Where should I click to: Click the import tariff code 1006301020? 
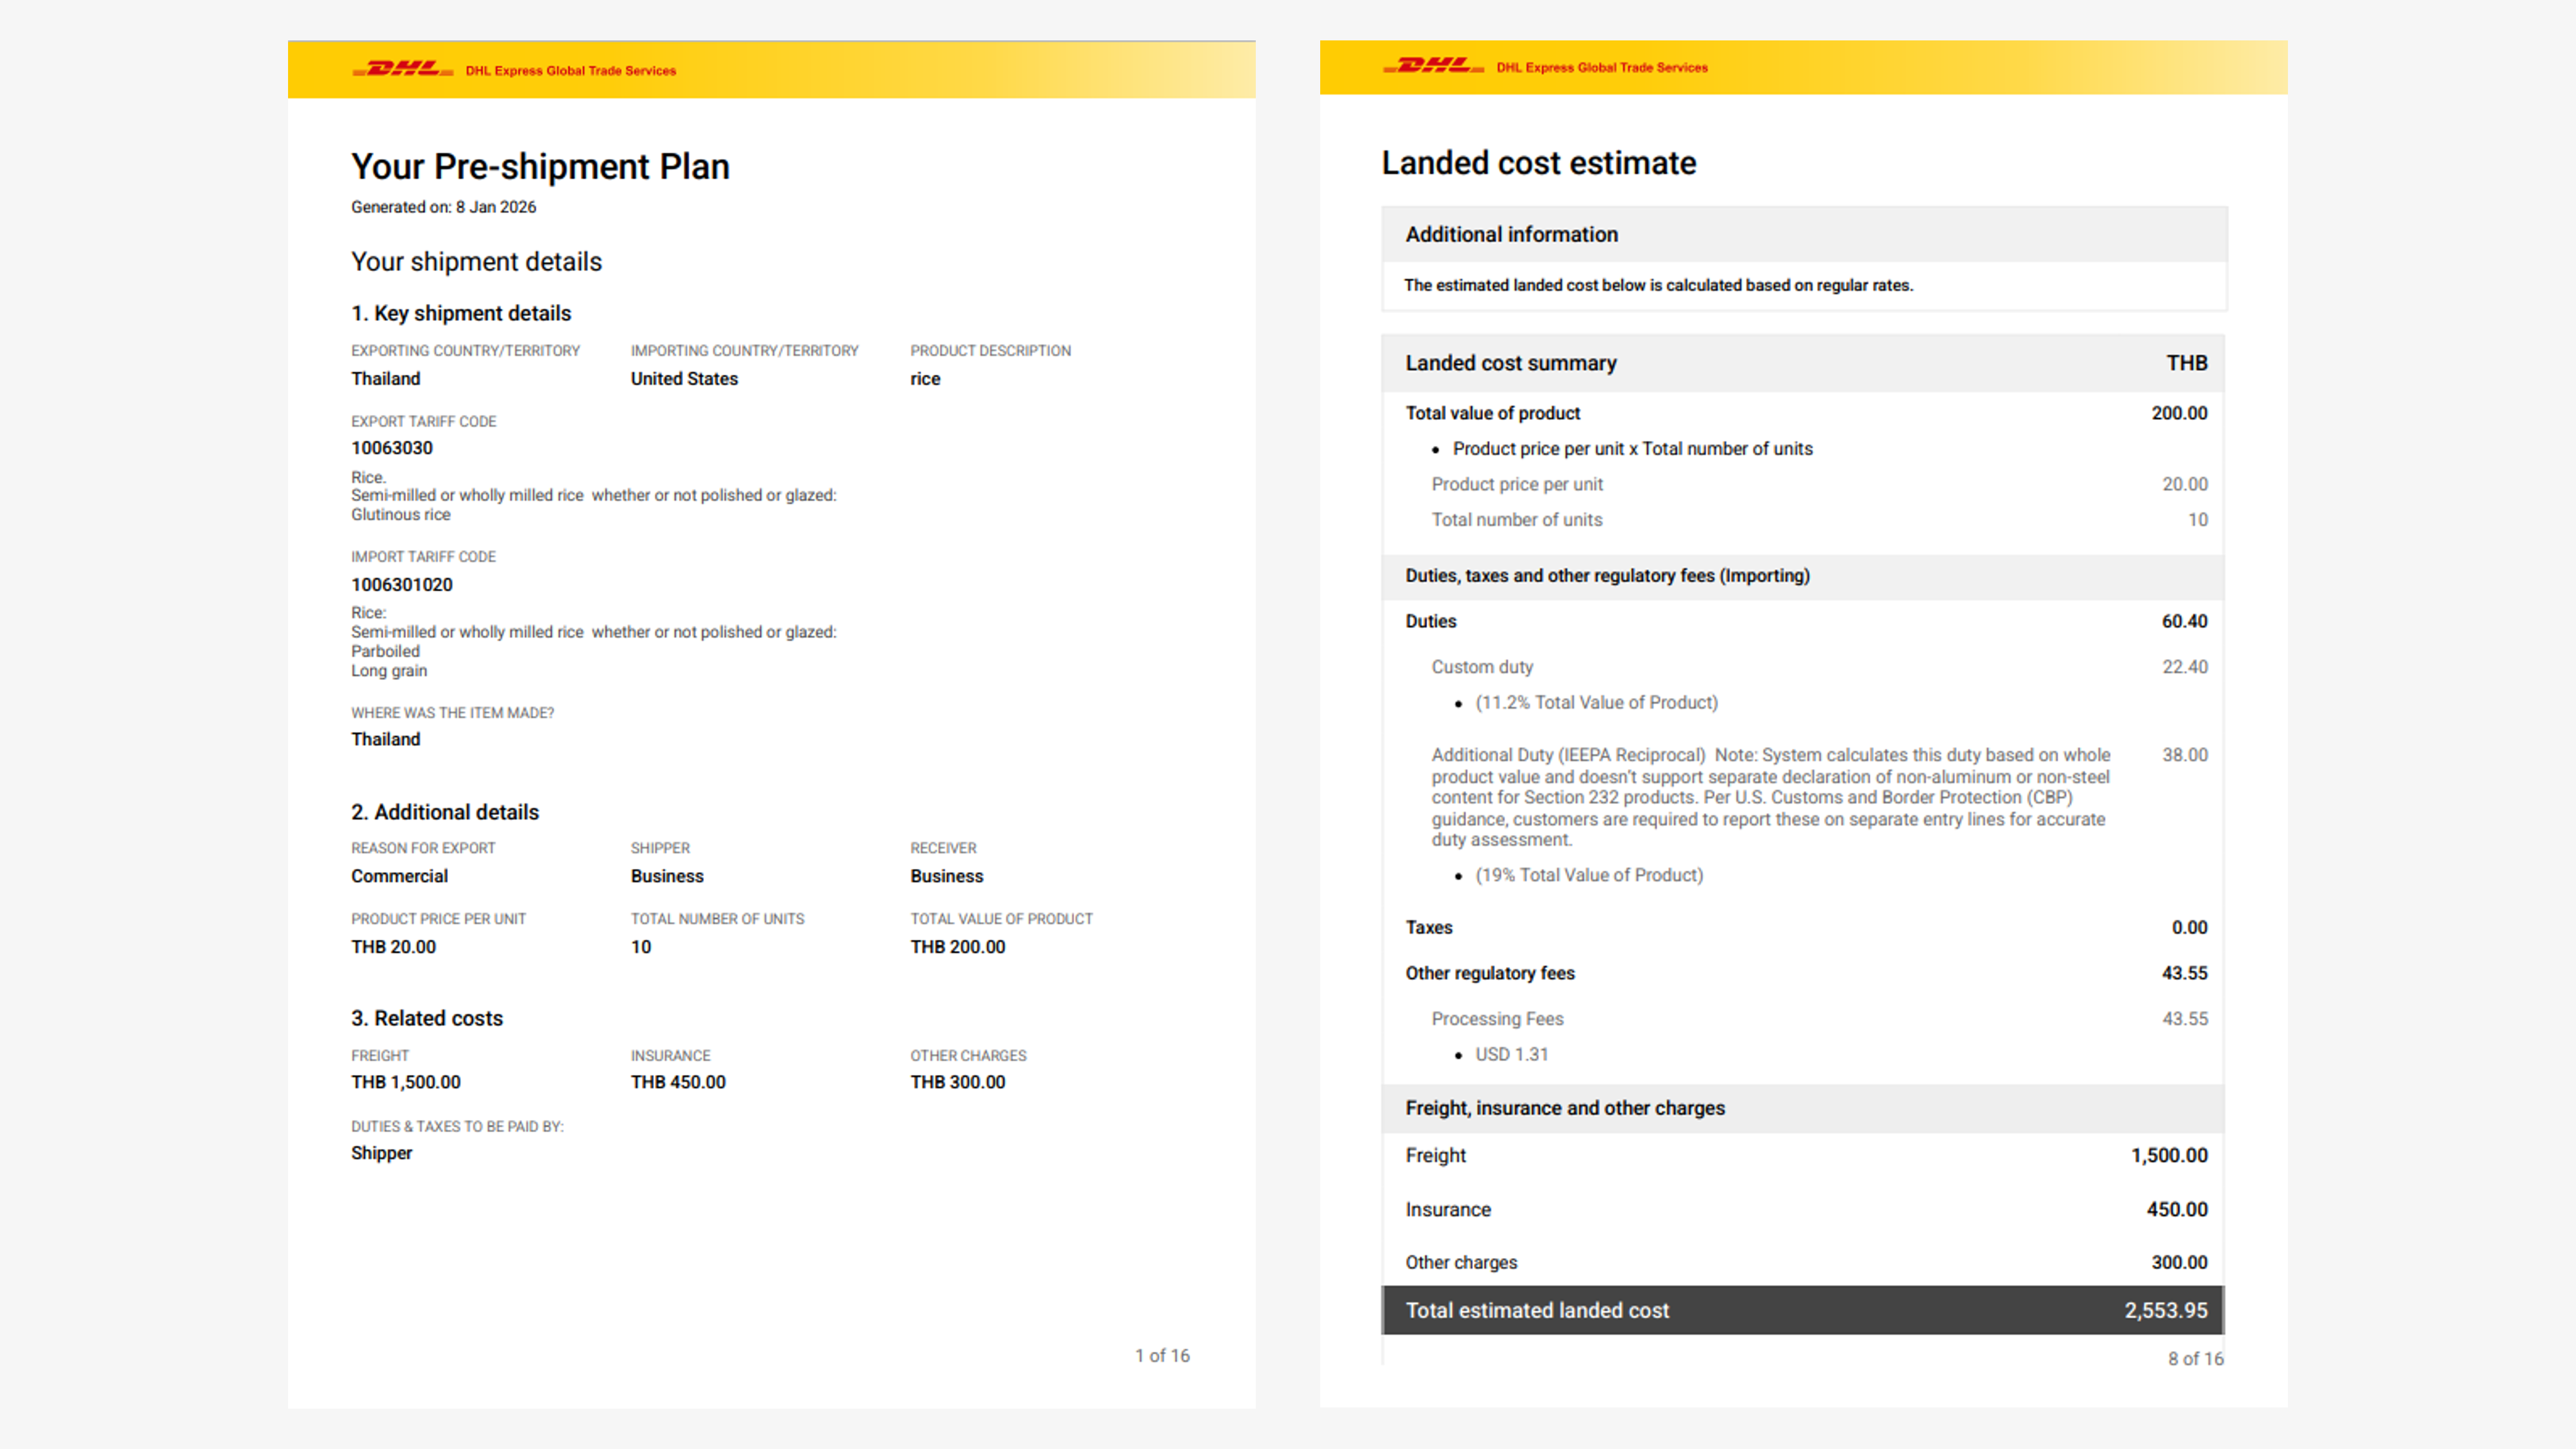coord(401,584)
